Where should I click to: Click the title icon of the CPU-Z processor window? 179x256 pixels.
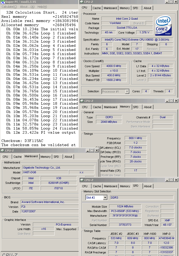[x=82, y=2]
